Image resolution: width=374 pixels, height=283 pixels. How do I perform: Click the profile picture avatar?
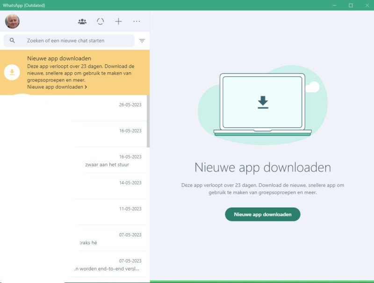pyautogui.click(x=12, y=21)
